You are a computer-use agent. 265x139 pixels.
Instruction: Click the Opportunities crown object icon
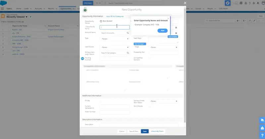click(3, 16)
